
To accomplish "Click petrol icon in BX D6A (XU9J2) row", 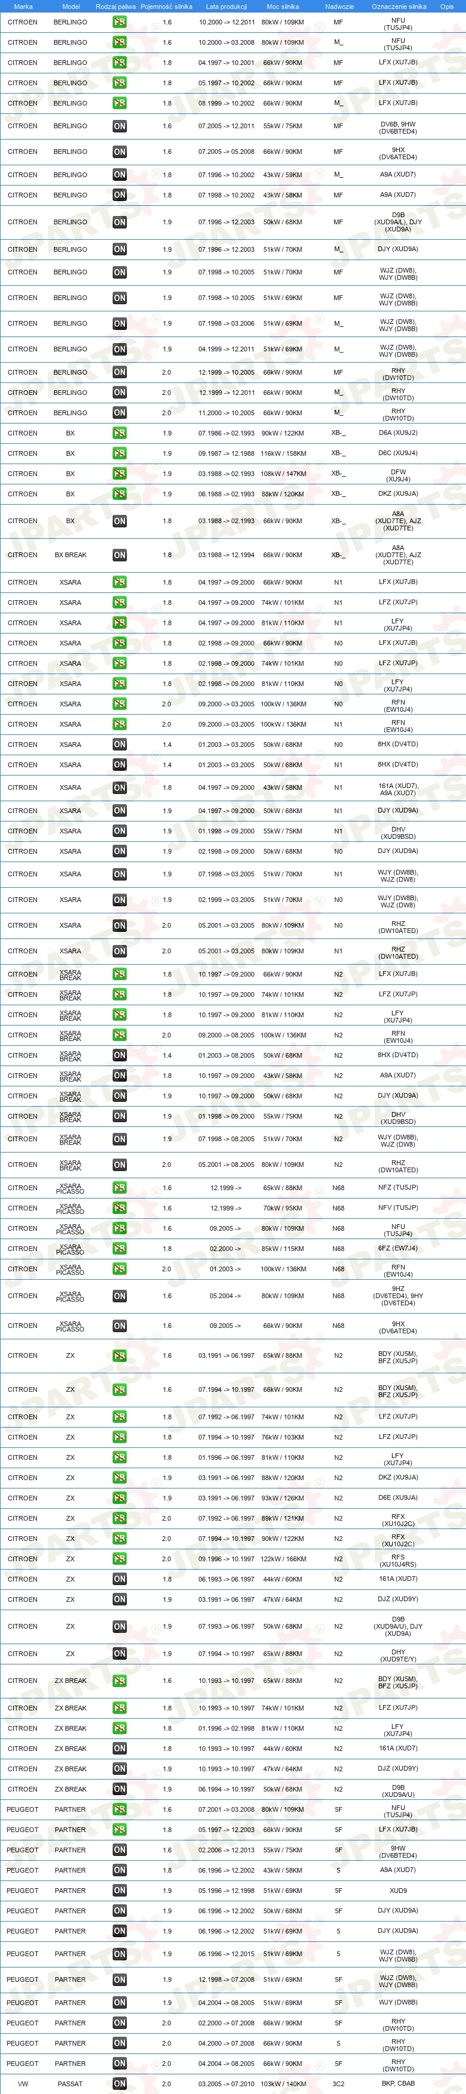I will tap(119, 433).
